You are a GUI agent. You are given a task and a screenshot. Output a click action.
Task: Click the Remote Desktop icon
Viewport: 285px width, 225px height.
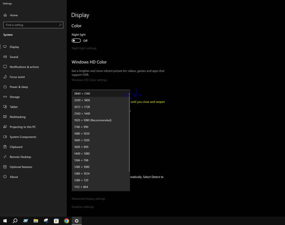point(5,157)
